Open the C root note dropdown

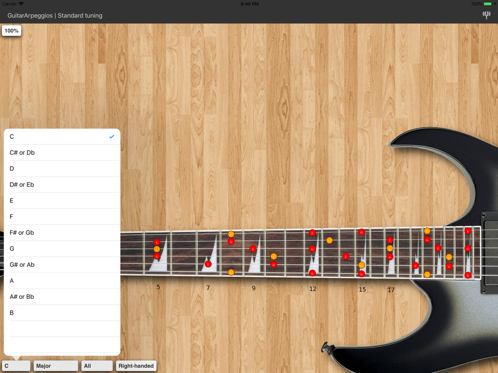pyautogui.click(x=16, y=366)
